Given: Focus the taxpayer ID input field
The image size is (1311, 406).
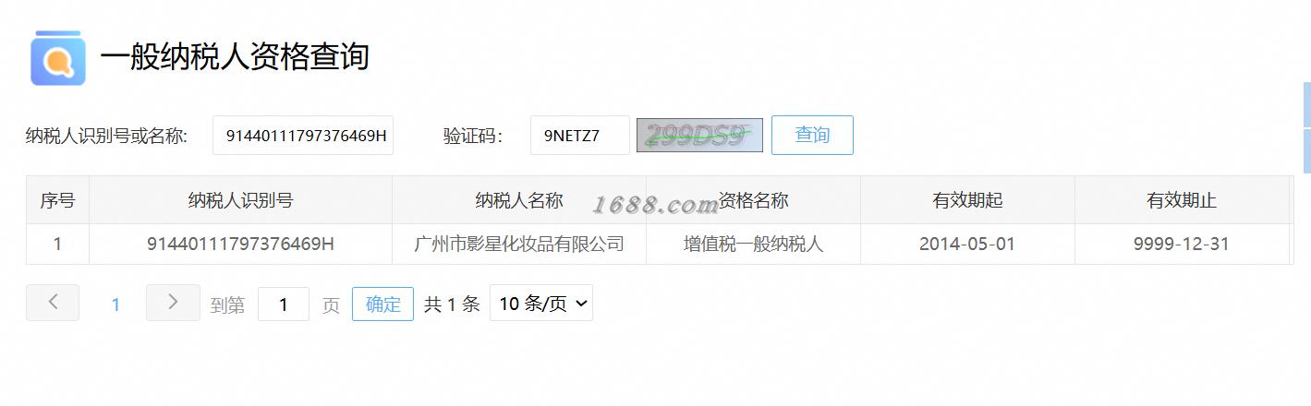Looking at the screenshot, I should [x=303, y=135].
